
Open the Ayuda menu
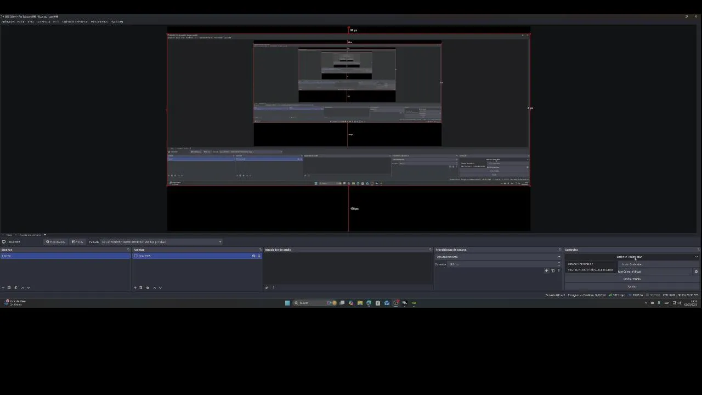pos(117,22)
